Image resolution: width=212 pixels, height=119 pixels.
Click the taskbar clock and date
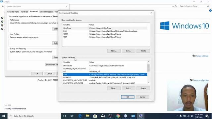(199, 116)
